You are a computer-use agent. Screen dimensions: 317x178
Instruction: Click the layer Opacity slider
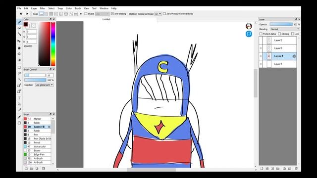[281, 24]
